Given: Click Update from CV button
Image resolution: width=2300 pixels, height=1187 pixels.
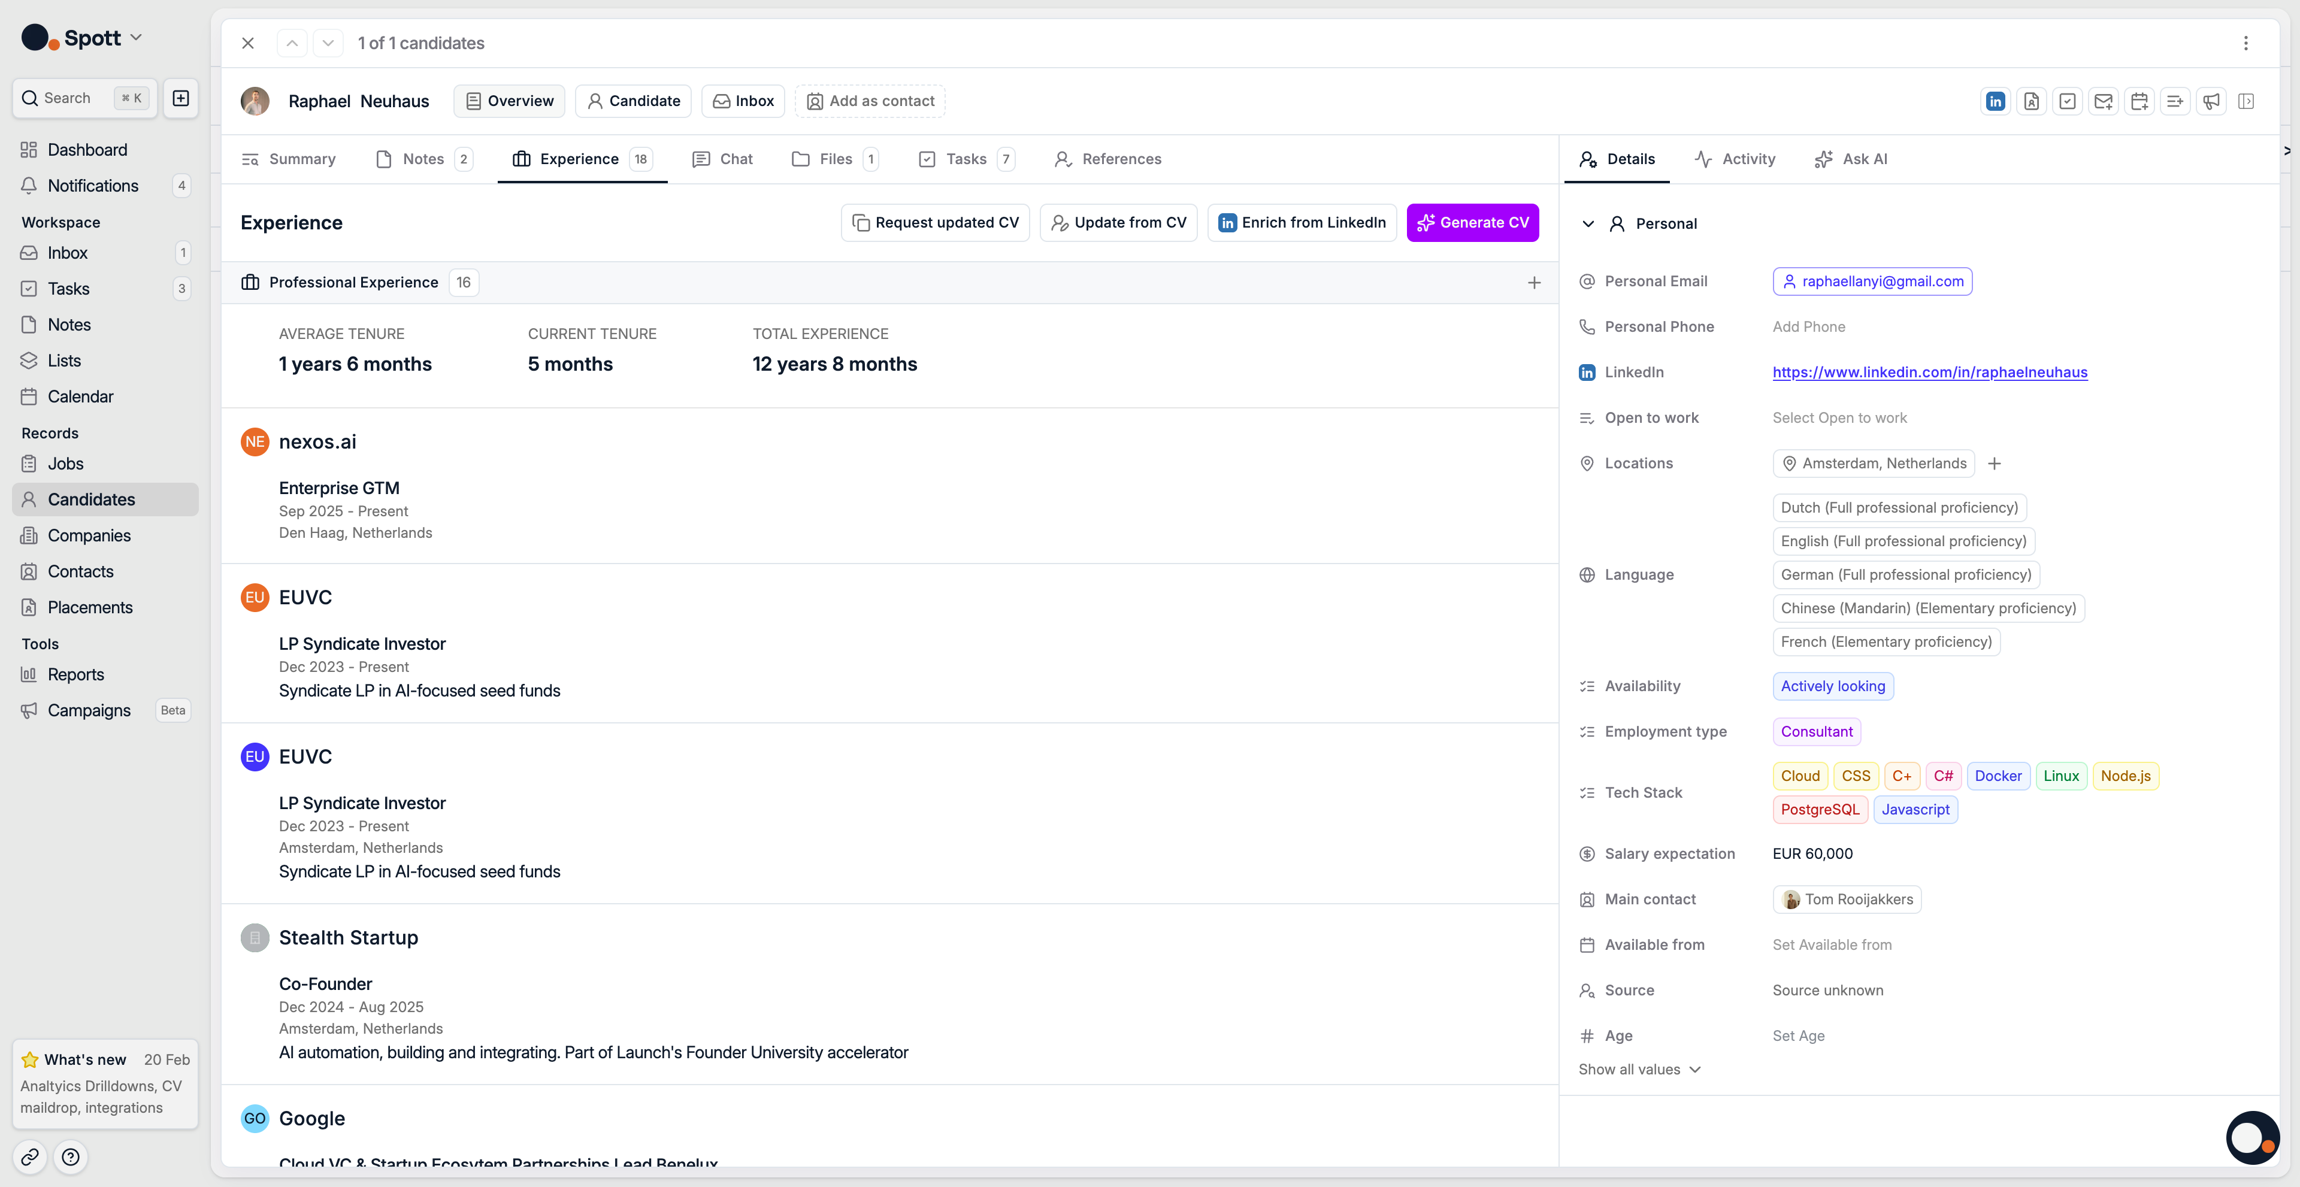Looking at the screenshot, I should click(1118, 223).
